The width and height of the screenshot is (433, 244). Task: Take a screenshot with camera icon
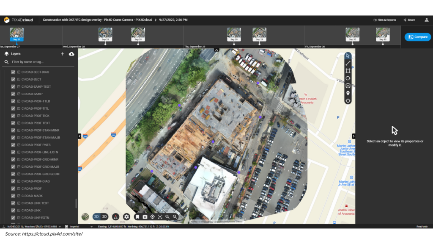(x=145, y=217)
